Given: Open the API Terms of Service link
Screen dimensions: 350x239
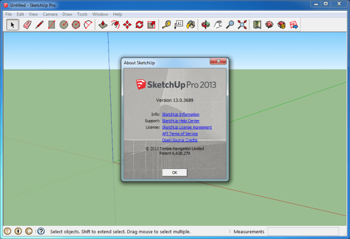Looking at the screenshot, I should point(180,133).
